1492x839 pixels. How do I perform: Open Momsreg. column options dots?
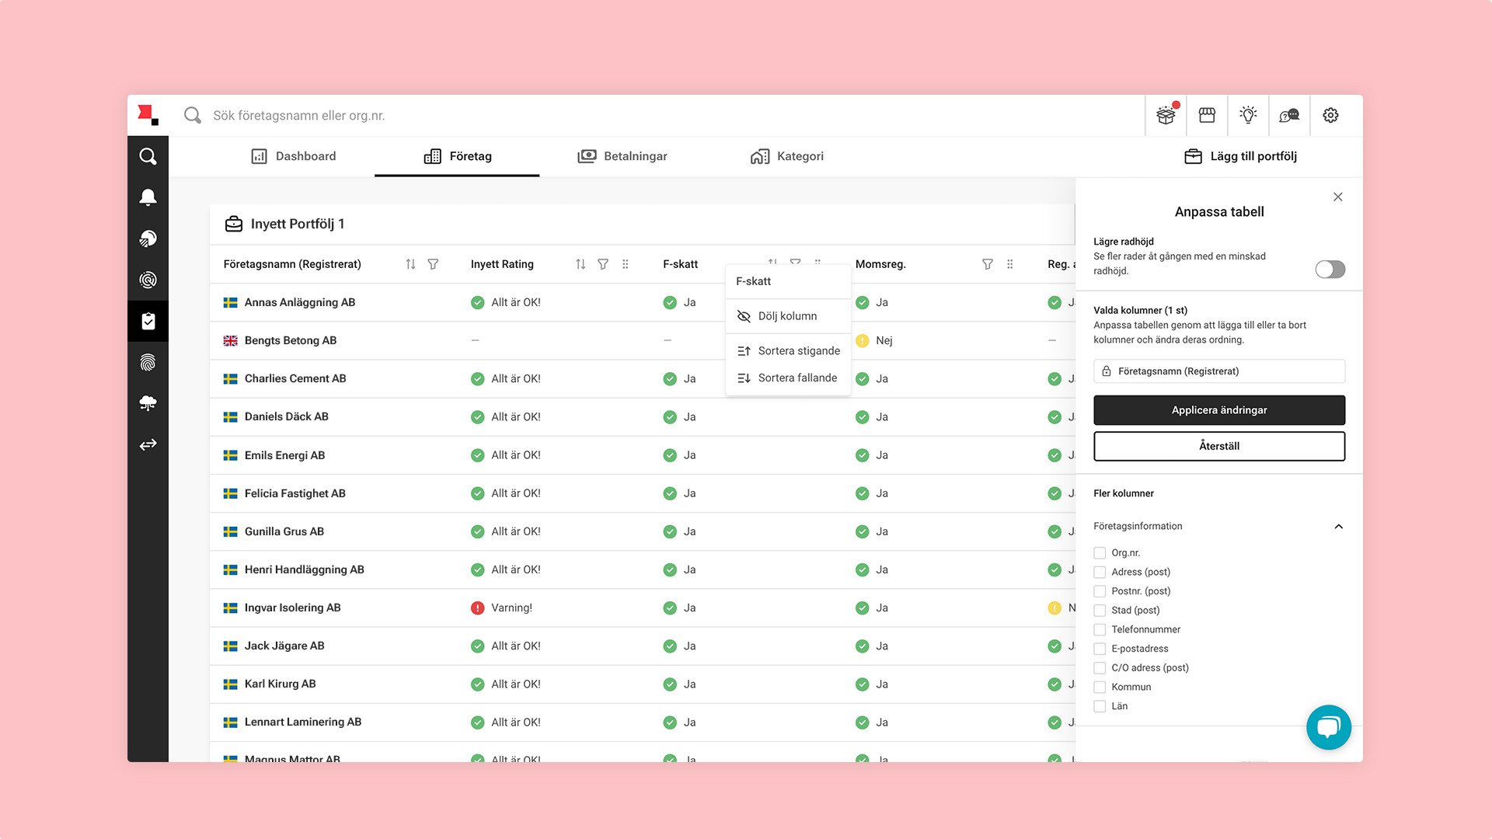pos(1010,264)
